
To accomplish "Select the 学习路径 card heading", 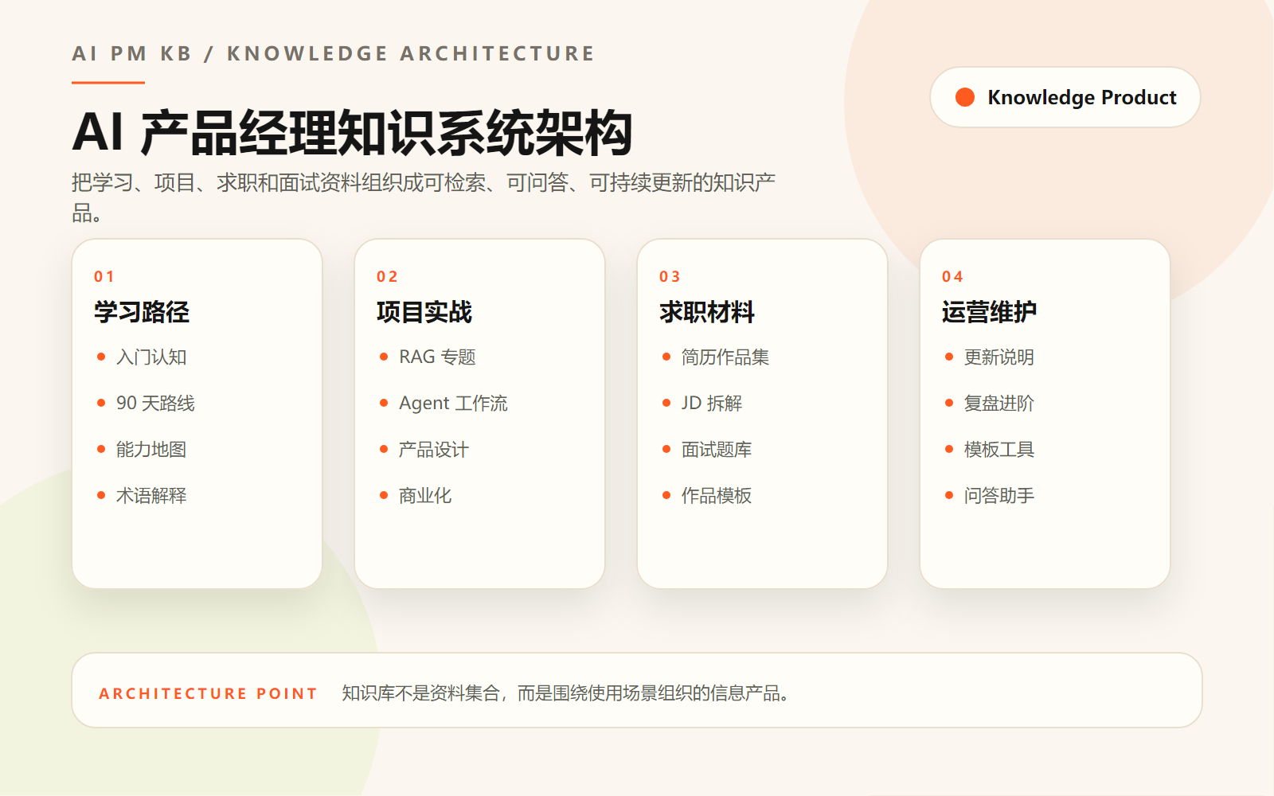I will click(x=142, y=312).
